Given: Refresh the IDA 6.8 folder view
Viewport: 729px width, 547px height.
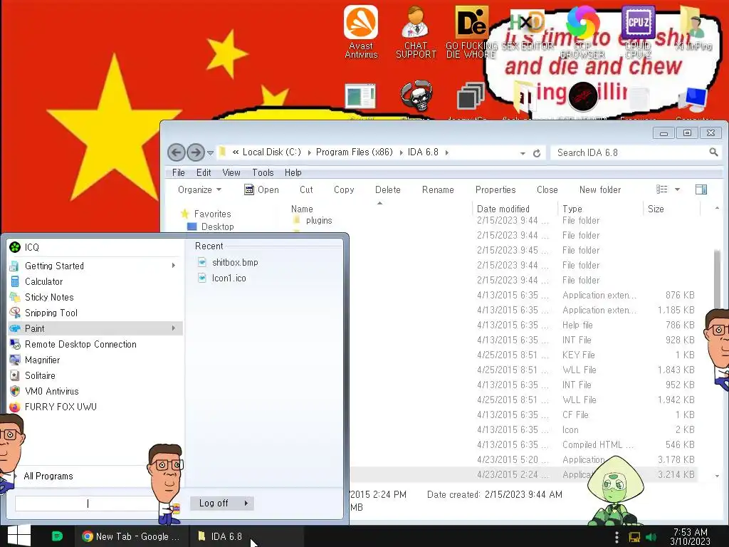Looking at the screenshot, I should tap(537, 153).
